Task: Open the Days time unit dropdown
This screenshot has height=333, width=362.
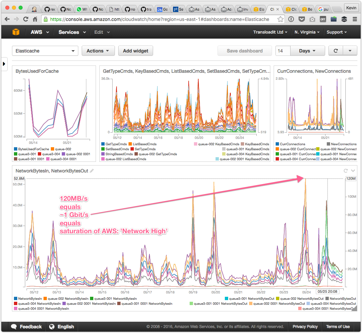Action: click(307, 51)
